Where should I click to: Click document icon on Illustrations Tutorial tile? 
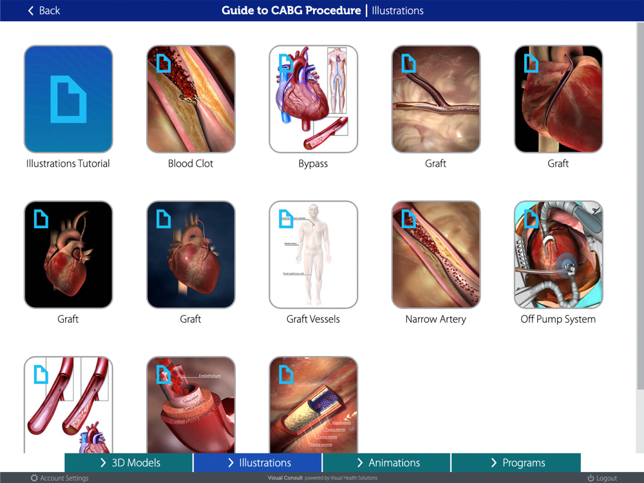pyautogui.click(x=68, y=99)
